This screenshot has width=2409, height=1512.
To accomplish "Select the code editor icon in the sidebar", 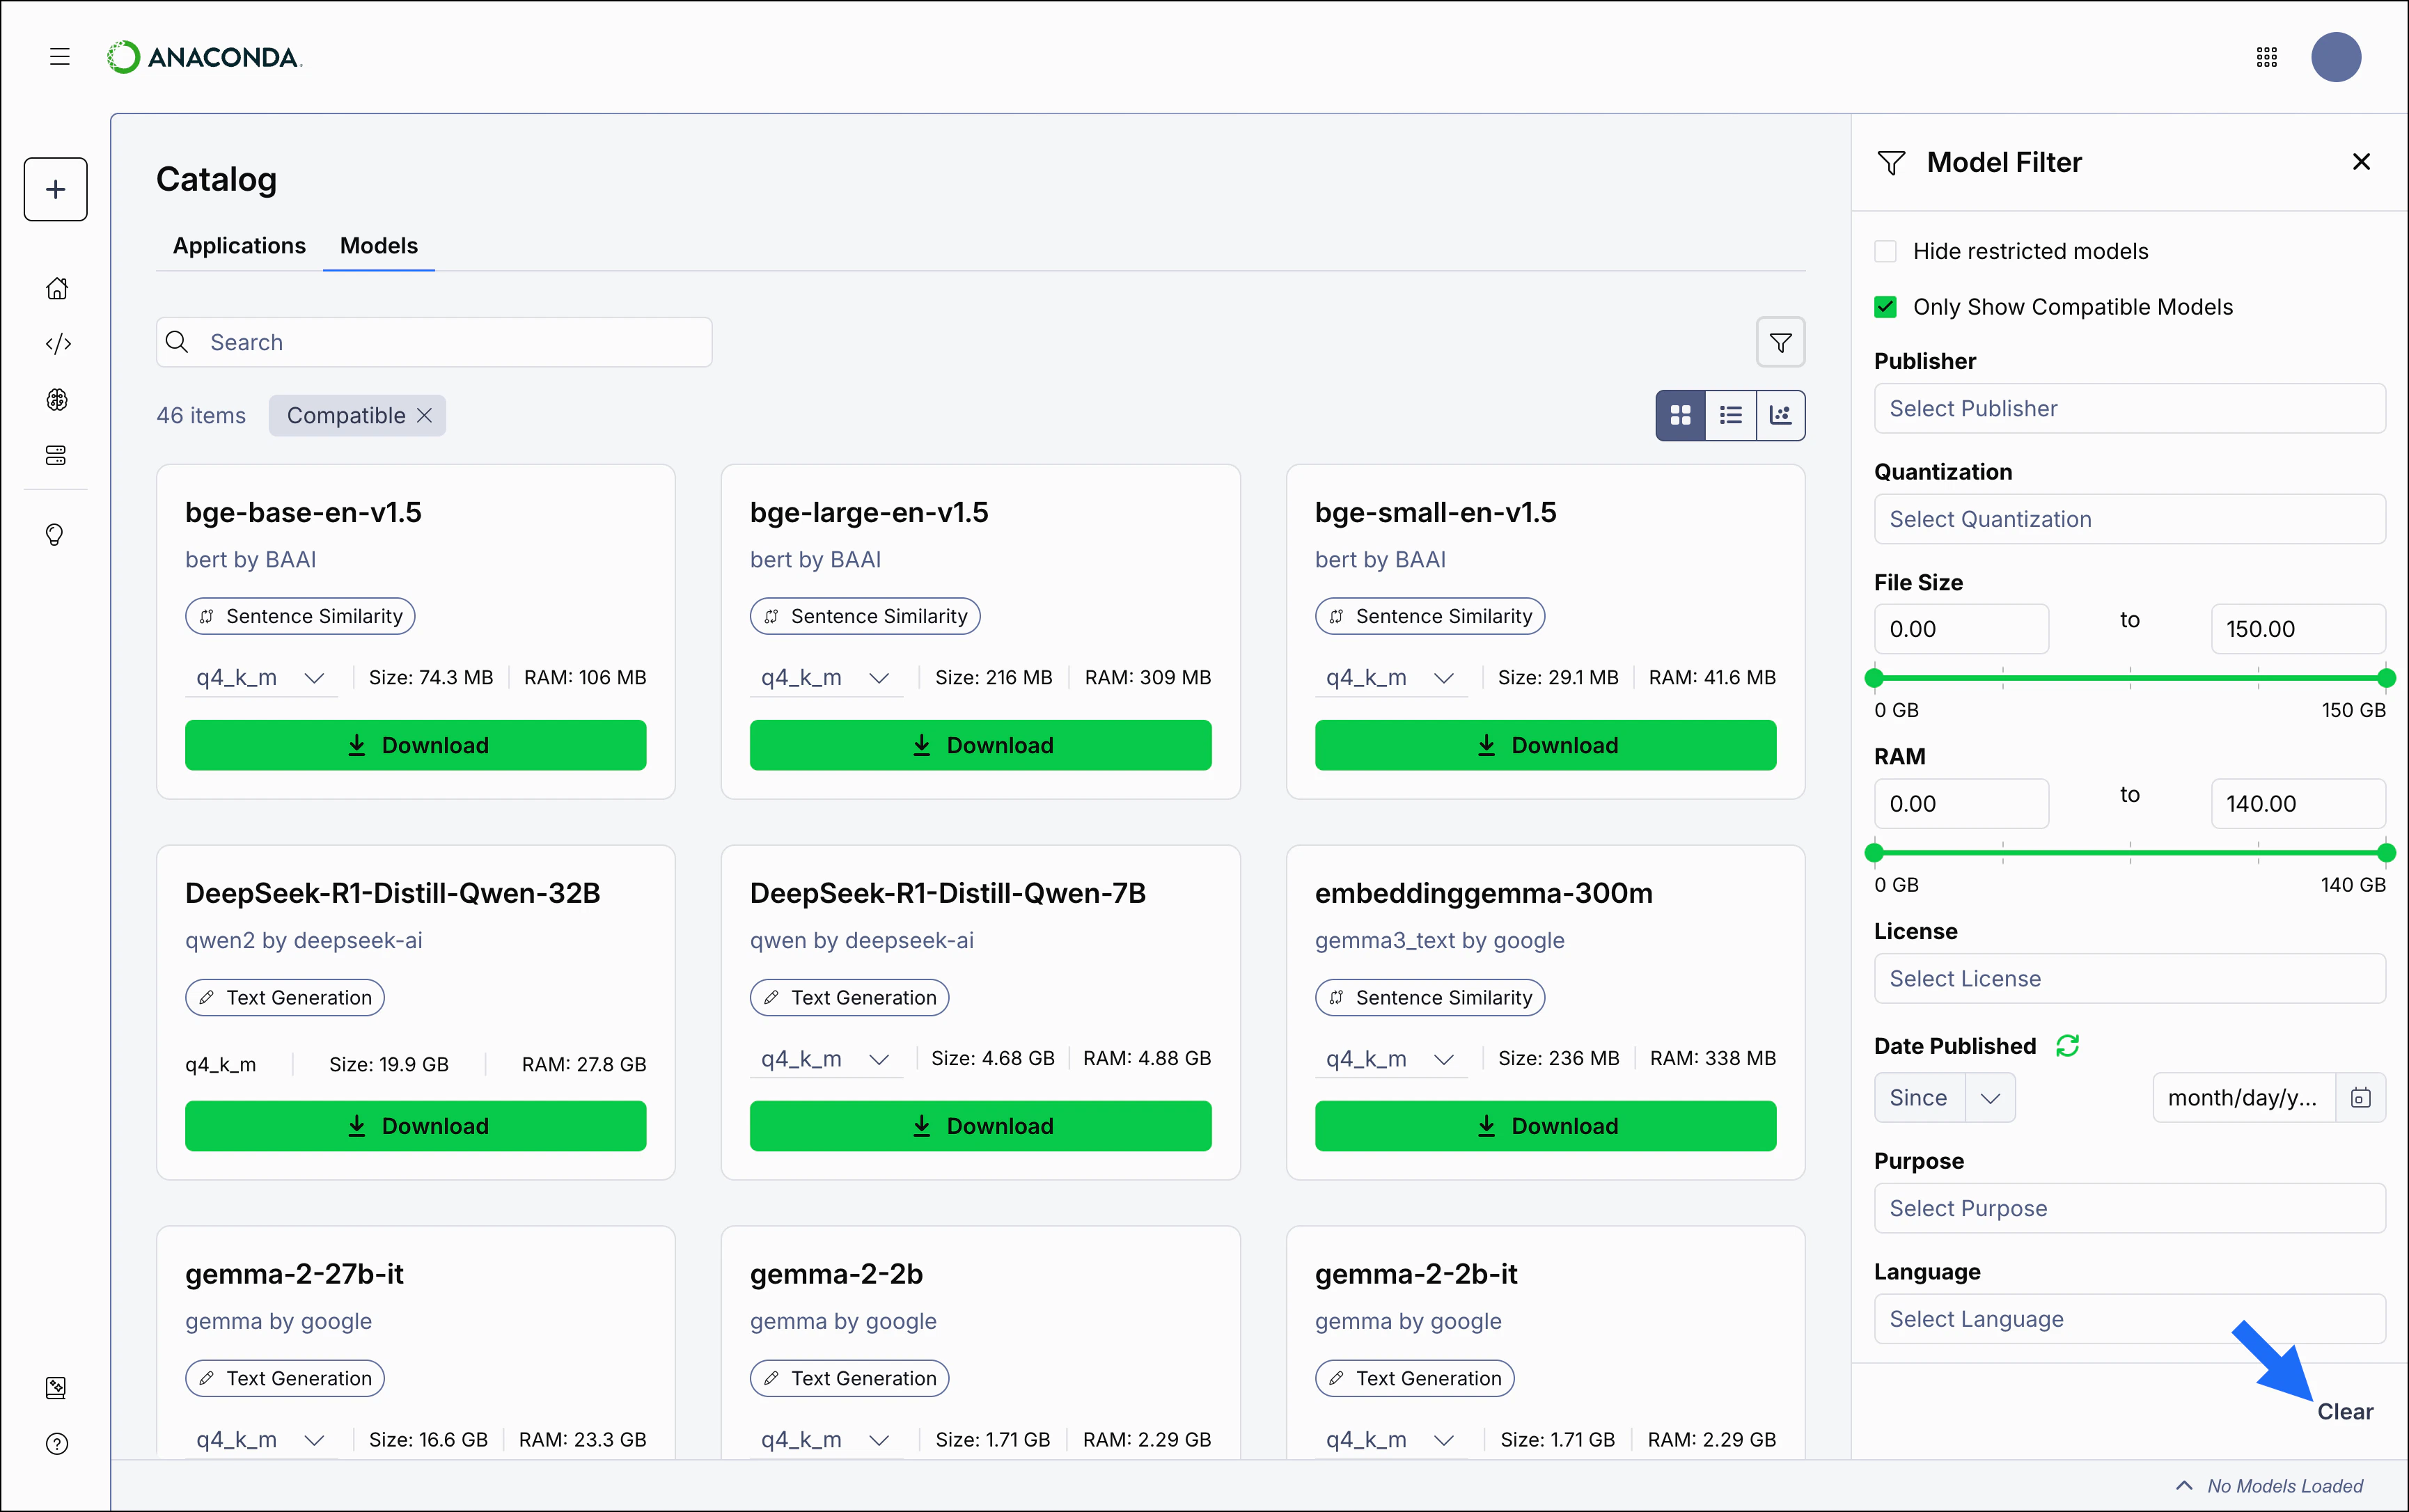I will (x=57, y=343).
